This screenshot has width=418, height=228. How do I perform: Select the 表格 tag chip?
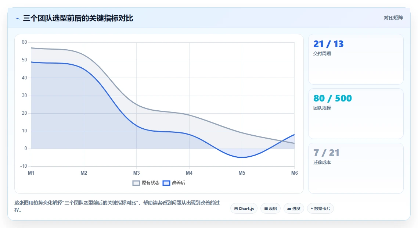[x=271, y=209]
